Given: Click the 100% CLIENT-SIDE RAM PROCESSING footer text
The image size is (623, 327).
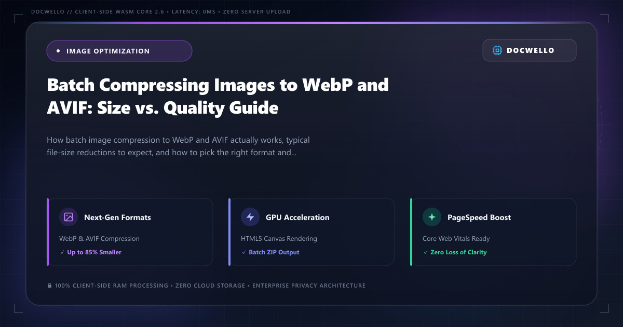Looking at the screenshot, I should point(111,285).
